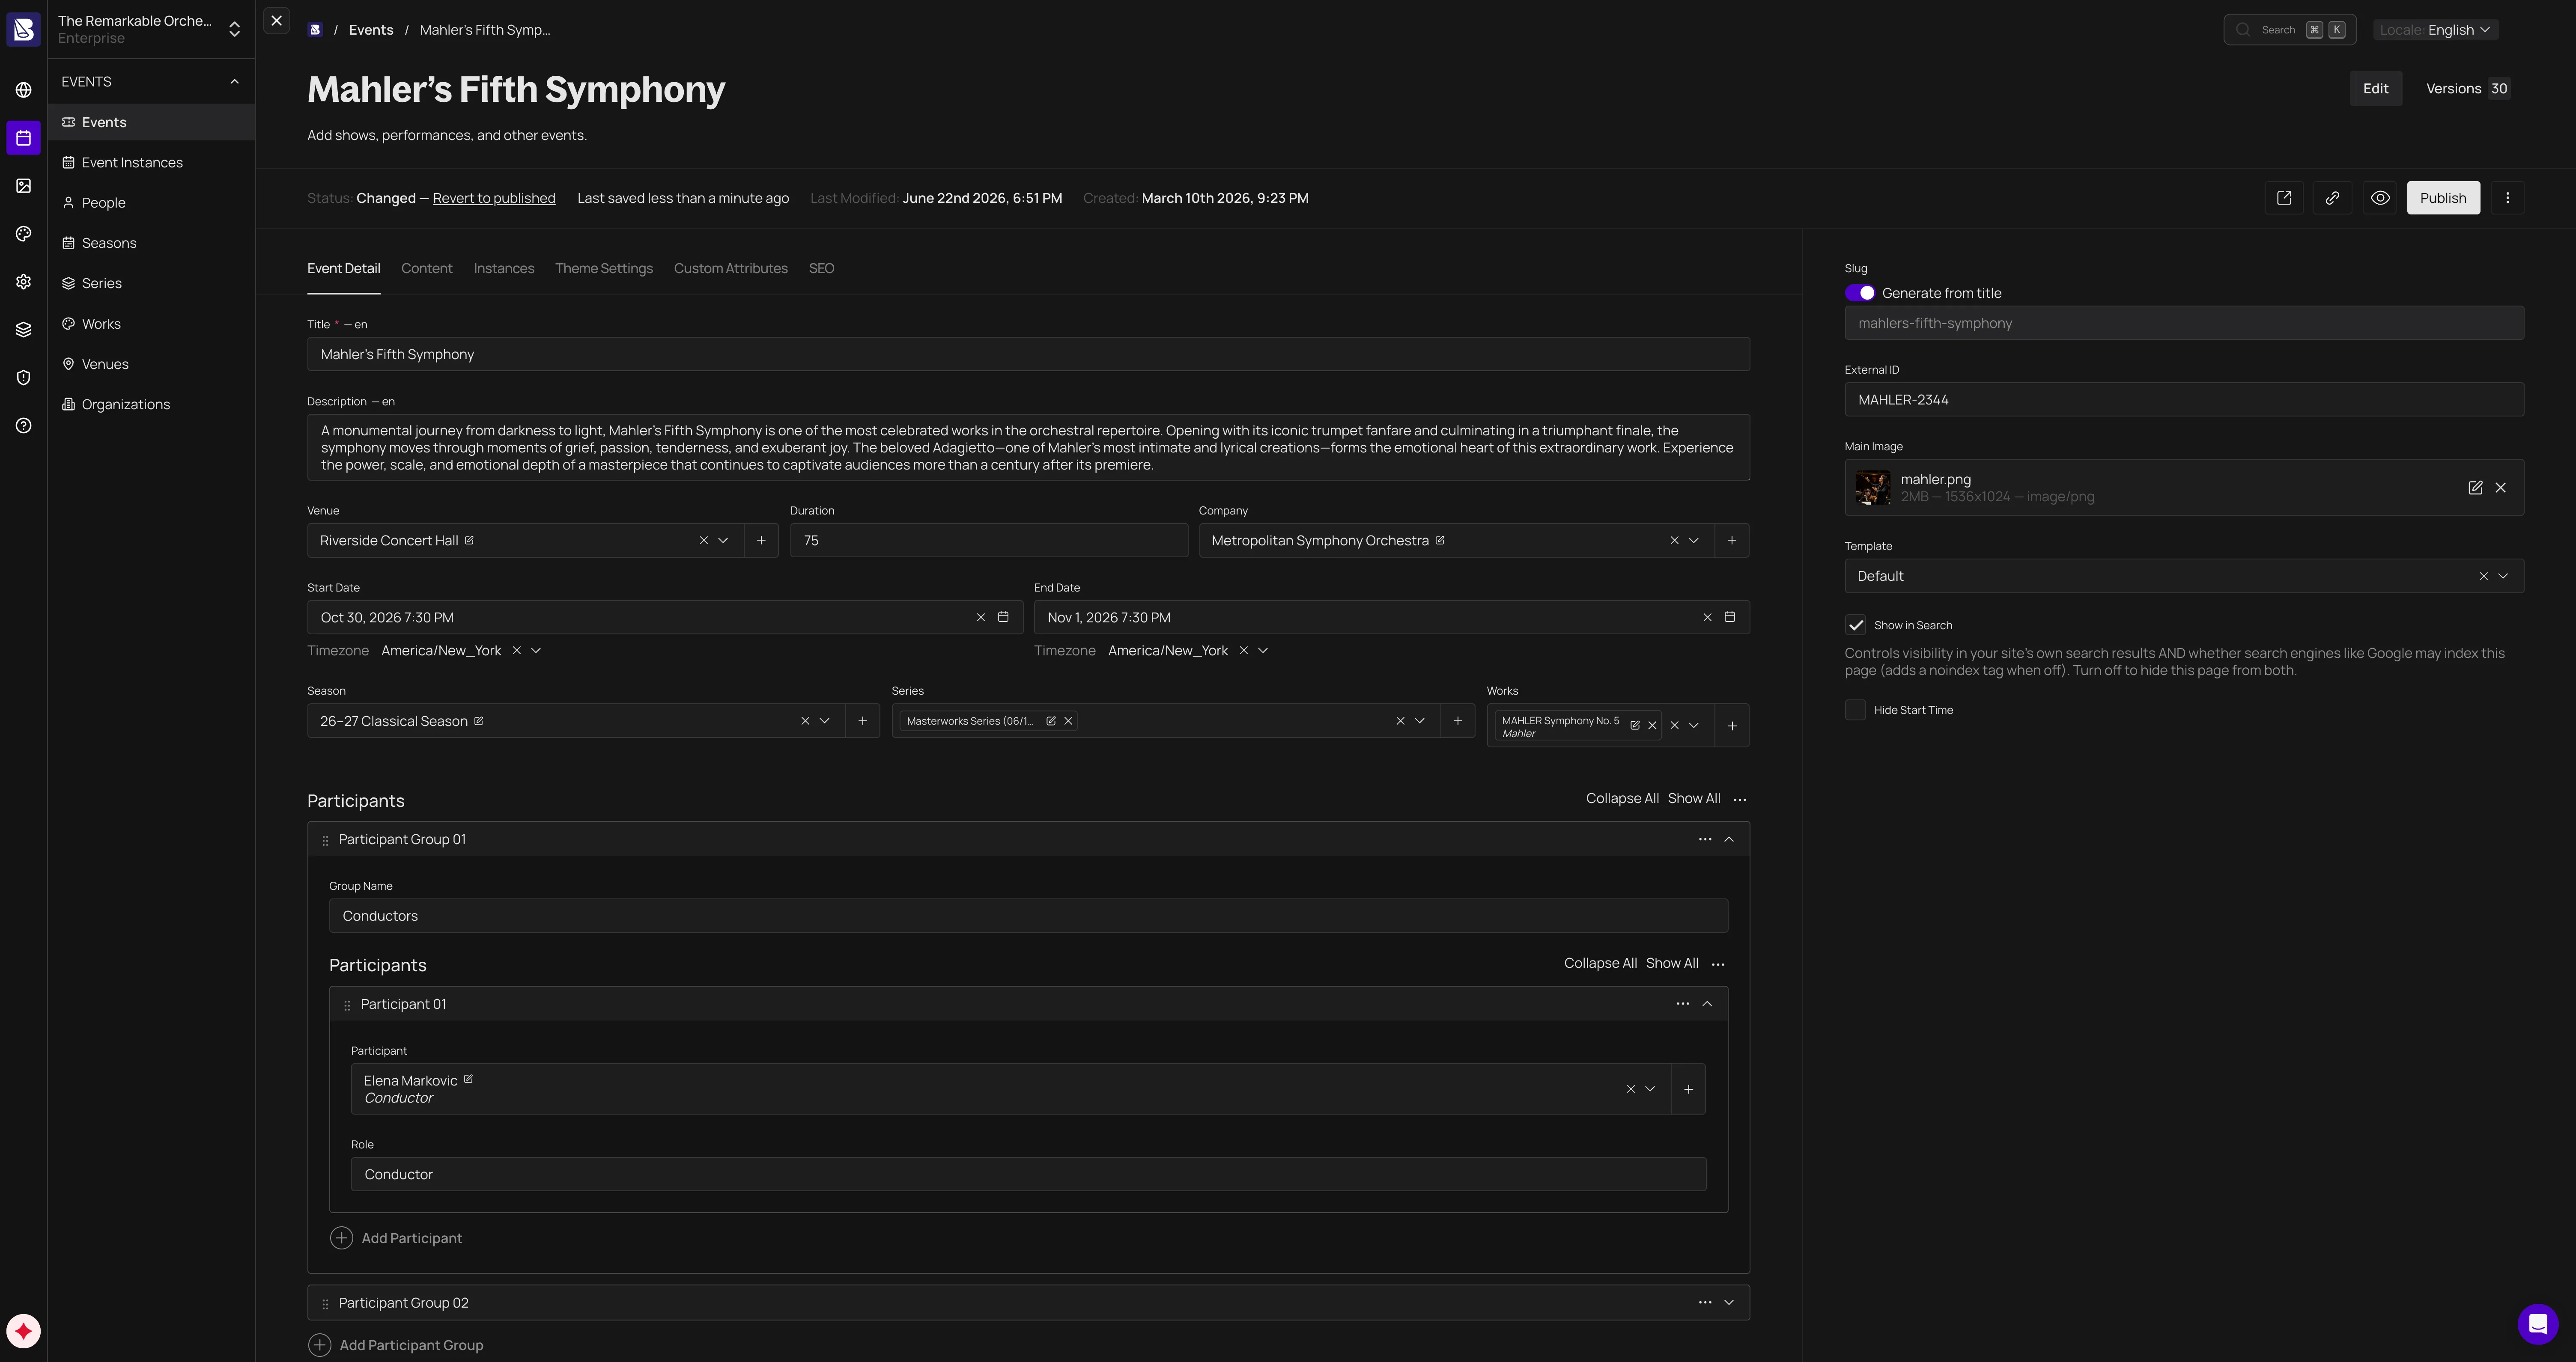
Task: Click Events breadcrumb link
Action: click(x=371, y=30)
